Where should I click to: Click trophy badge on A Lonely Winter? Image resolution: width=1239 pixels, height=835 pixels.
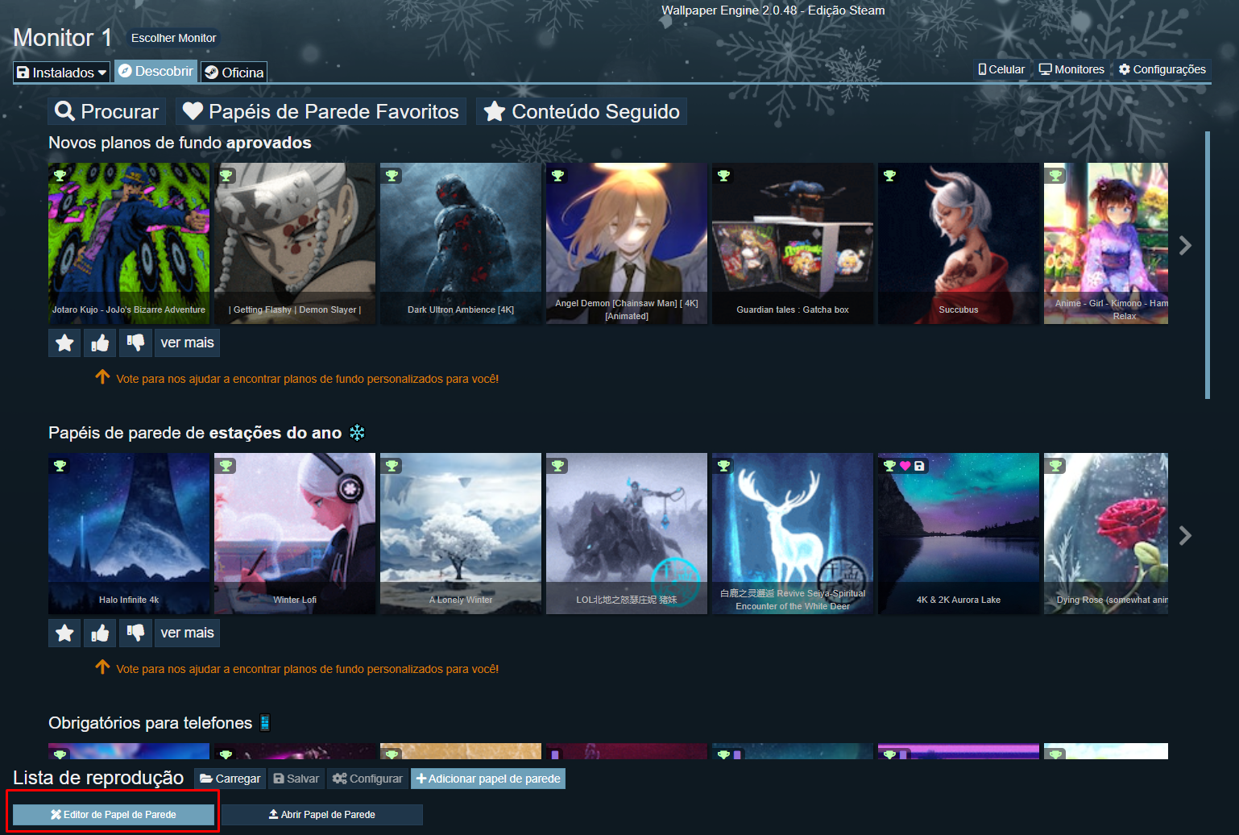click(x=392, y=465)
